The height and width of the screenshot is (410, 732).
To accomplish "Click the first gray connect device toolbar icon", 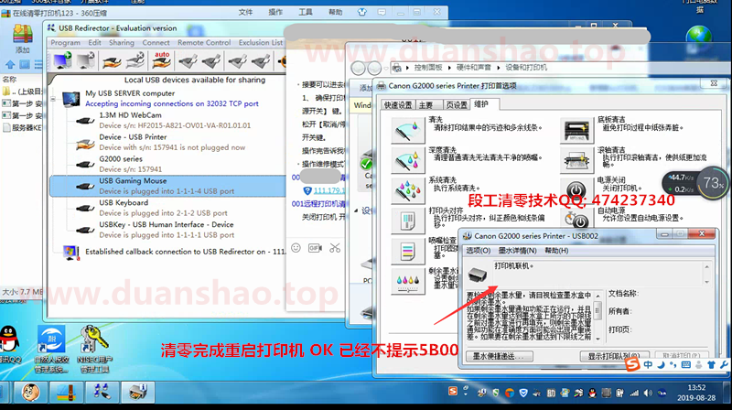I will pyautogui.click(x=188, y=61).
